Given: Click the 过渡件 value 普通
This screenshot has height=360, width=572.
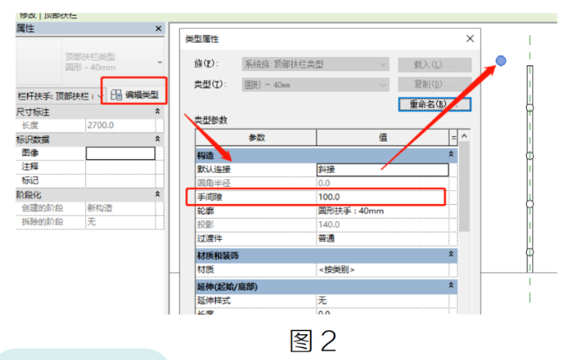Looking at the screenshot, I should pyautogui.click(x=383, y=238).
